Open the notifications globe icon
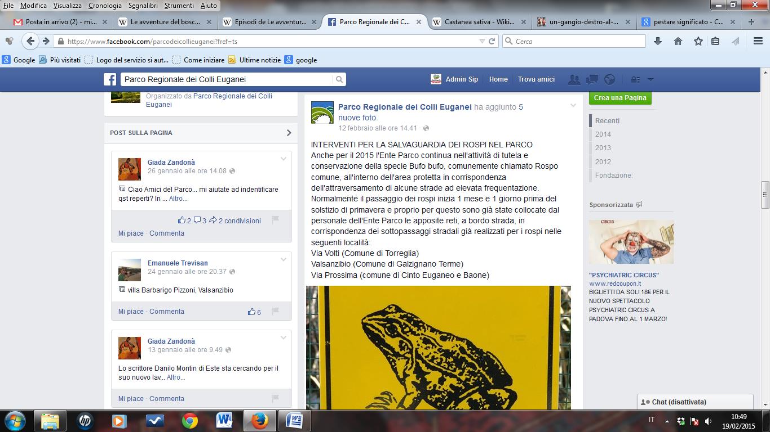 pos(609,79)
